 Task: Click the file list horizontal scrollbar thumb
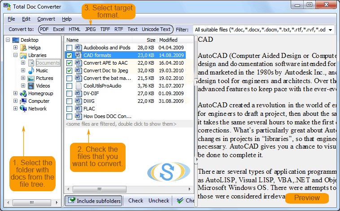100,189
